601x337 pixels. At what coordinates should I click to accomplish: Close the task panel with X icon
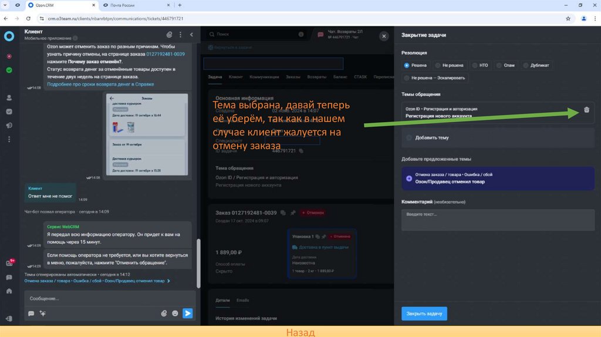point(384,36)
